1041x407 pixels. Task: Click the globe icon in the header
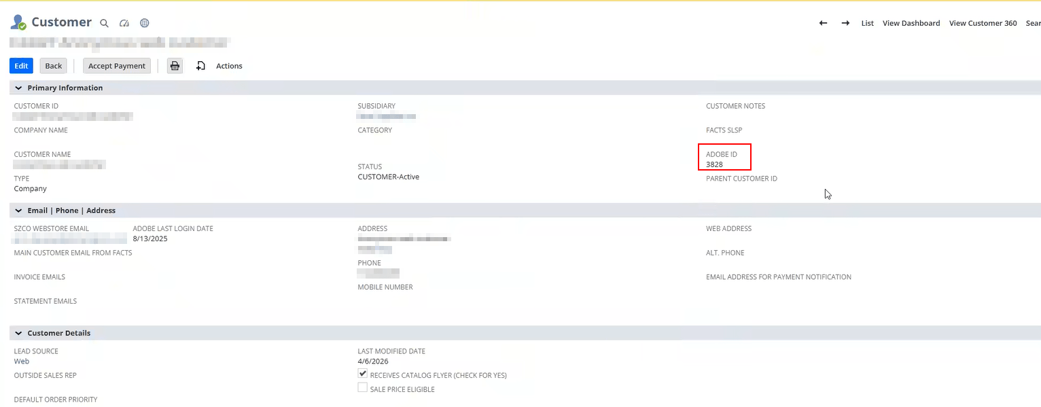pos(144,22)
